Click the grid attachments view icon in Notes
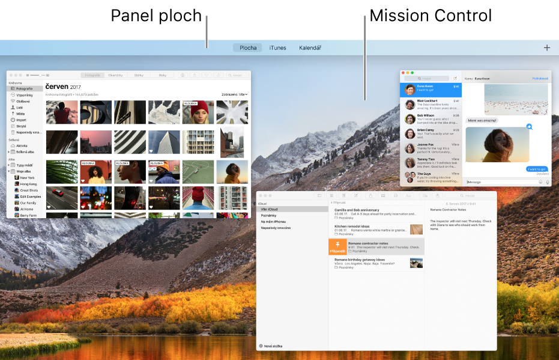The image size is (559, 360). coord(331,195)
